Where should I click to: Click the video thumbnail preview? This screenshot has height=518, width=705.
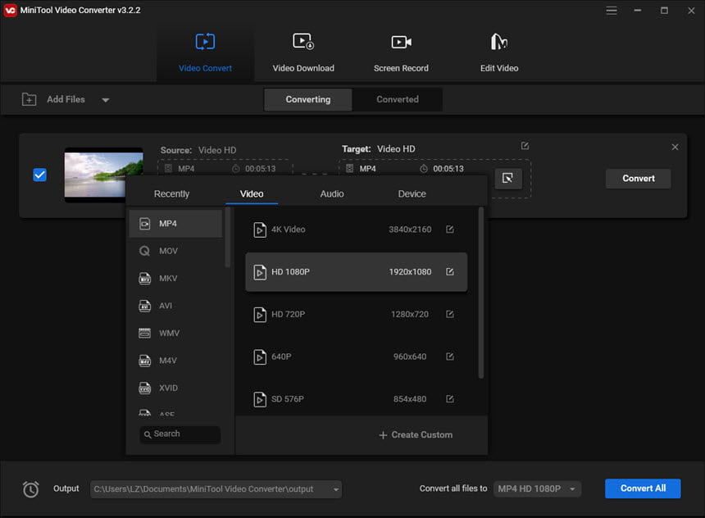[103, 175]
